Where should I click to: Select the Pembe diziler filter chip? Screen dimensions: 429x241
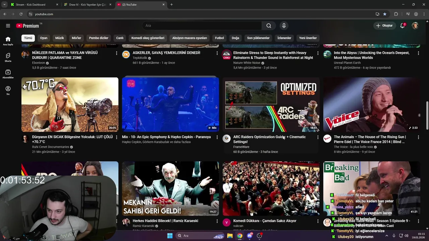99,38
